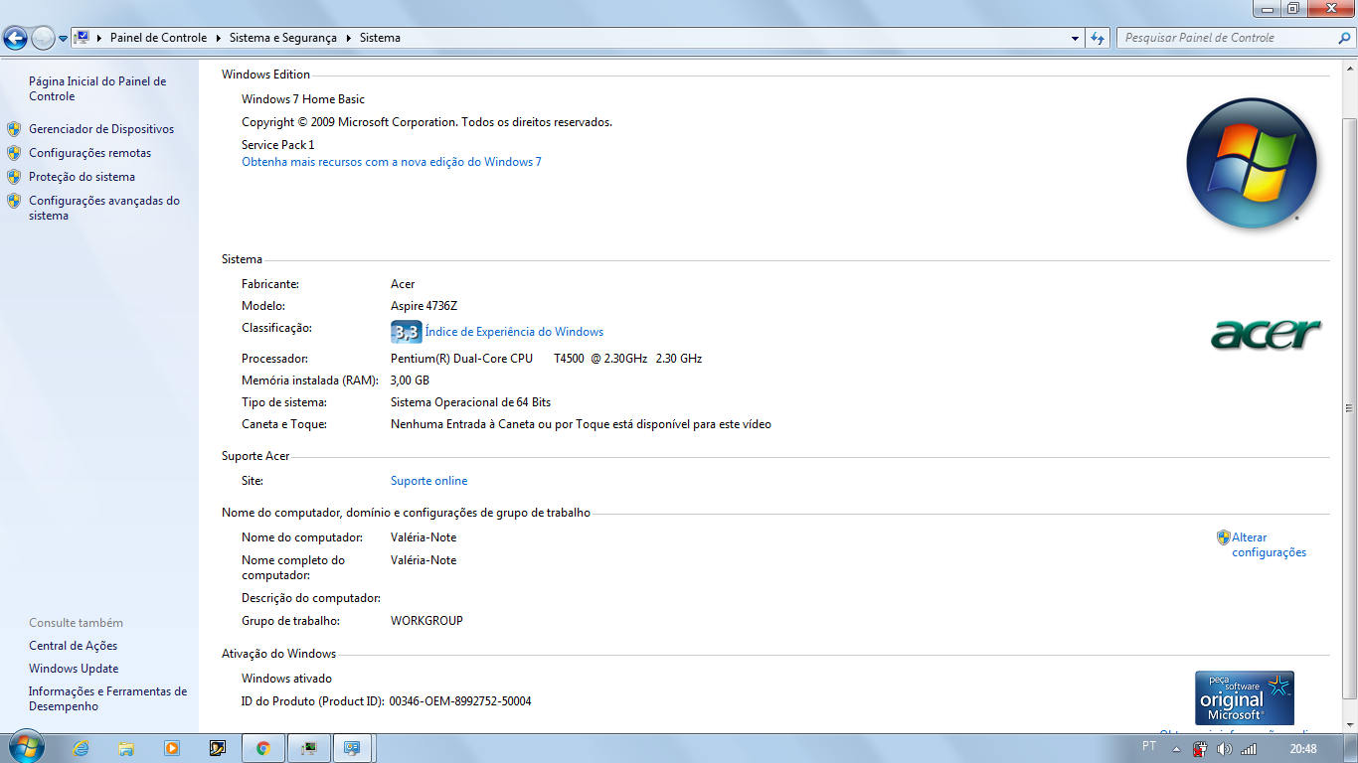1358x763 pixels.
Task: Open Proteção do sistema link
Action: click(82, 177)
